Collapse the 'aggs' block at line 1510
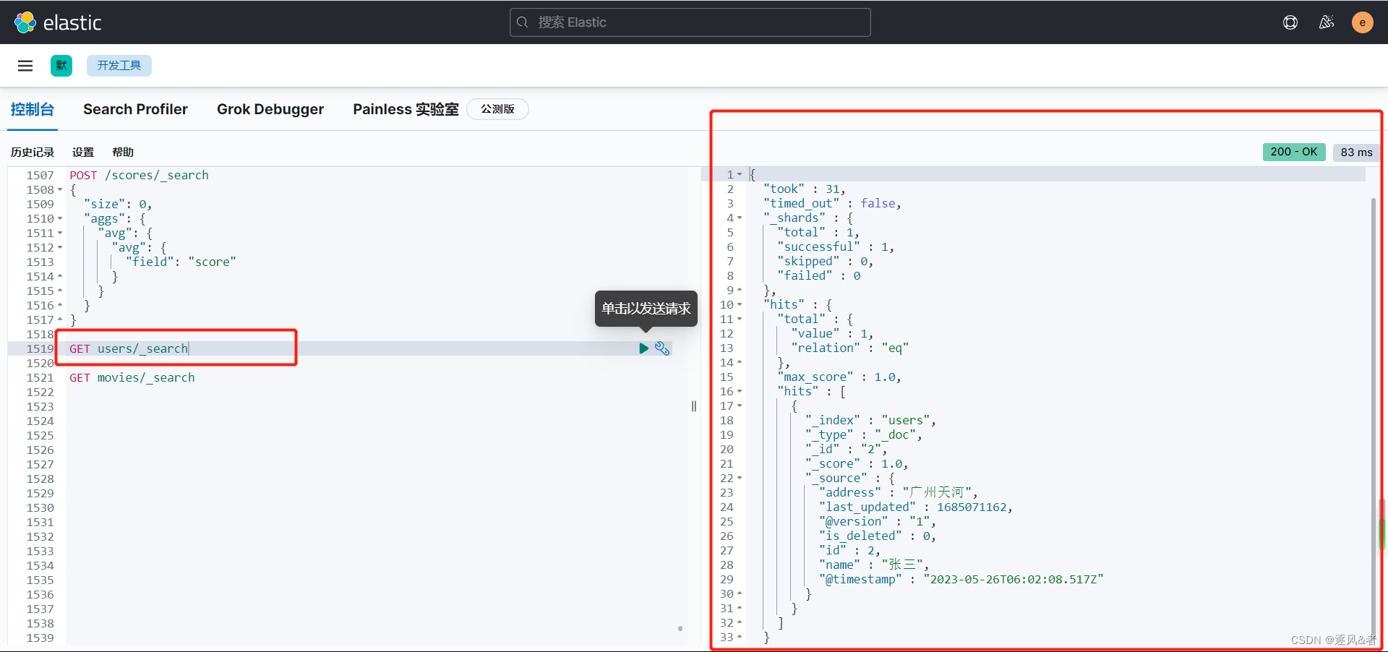 (61, 218)
